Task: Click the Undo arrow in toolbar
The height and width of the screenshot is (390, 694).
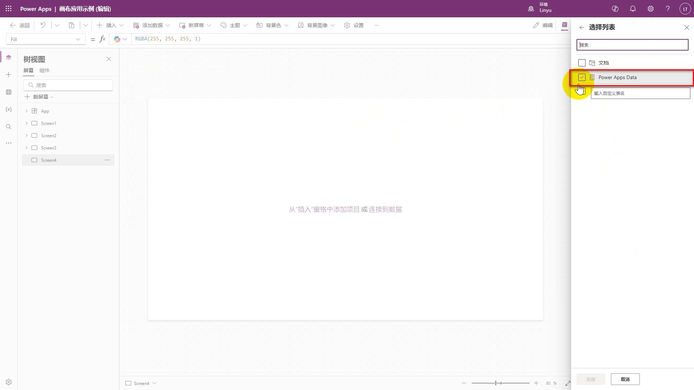Action: pos(43,25)
